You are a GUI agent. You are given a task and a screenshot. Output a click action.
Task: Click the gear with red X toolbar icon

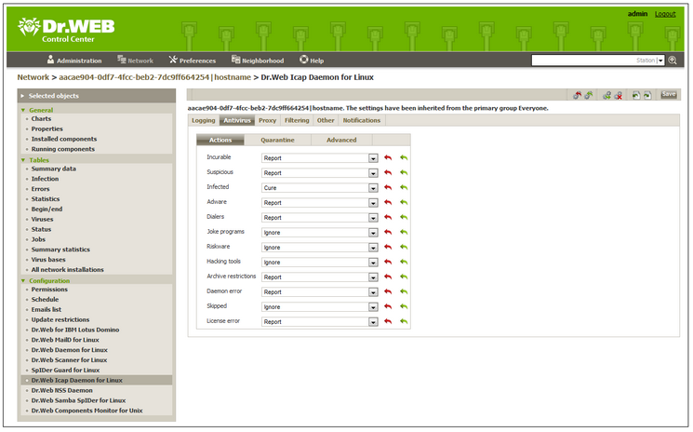coord(619,95)
